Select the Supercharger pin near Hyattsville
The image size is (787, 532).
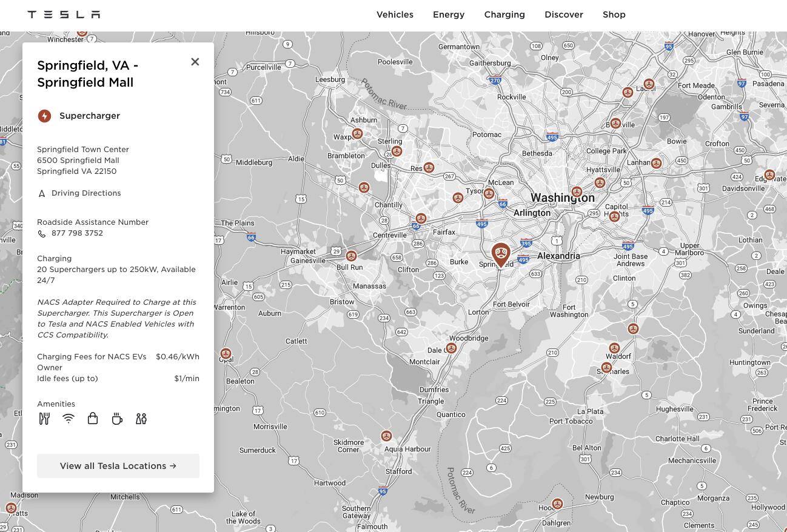point(600,182)
